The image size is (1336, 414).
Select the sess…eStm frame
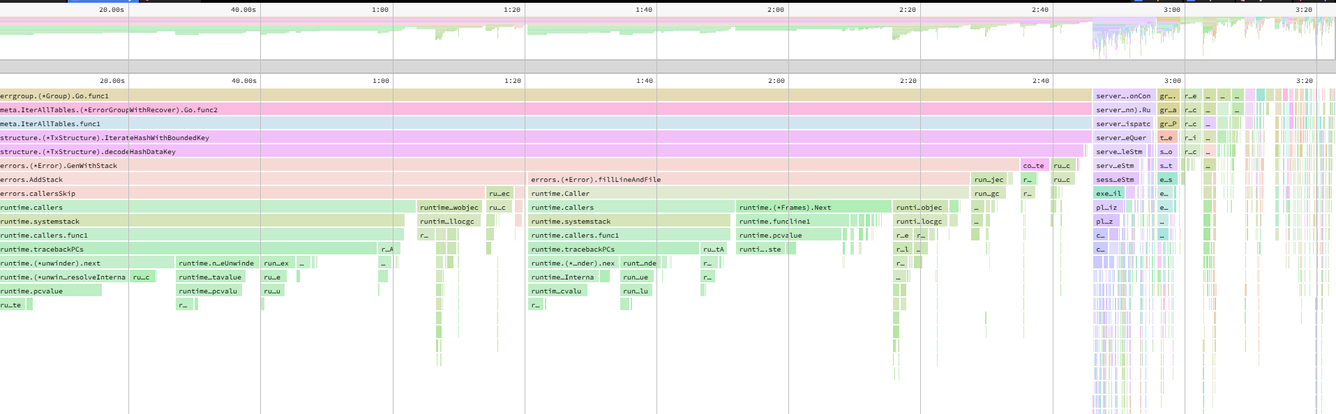pos(1116,179)
